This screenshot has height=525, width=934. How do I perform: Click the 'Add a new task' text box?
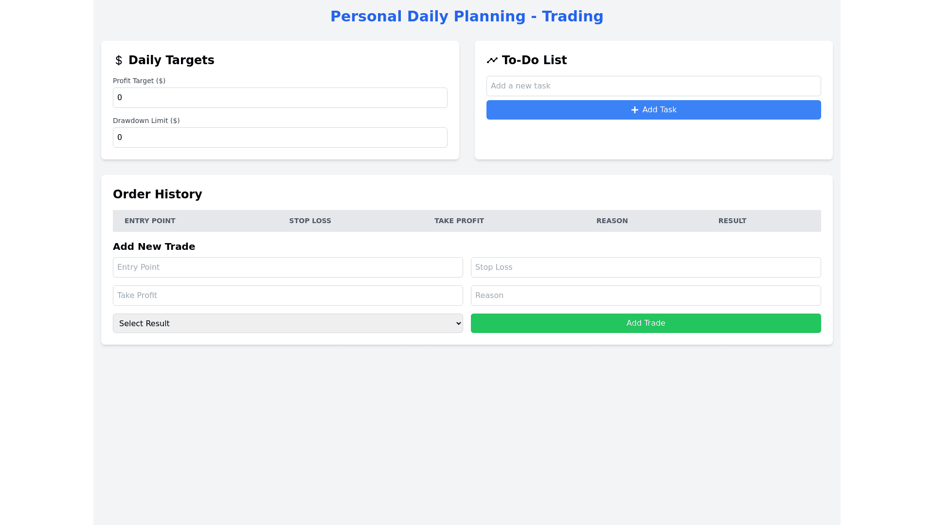(653, 86)
